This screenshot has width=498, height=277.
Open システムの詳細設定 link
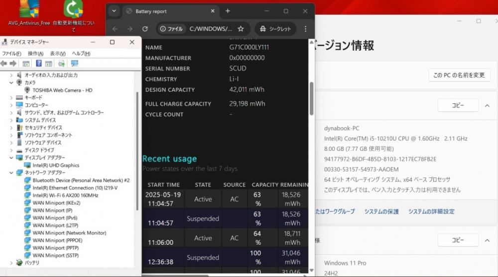431,211
